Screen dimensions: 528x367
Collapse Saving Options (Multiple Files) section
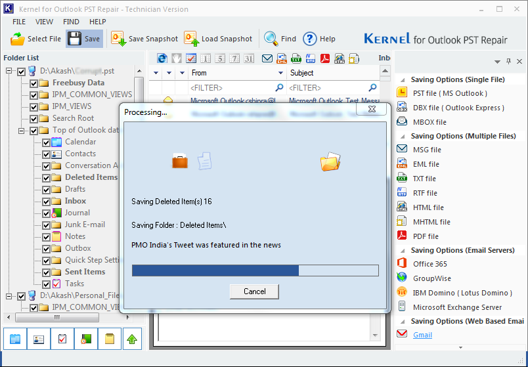tap(403, 137)
